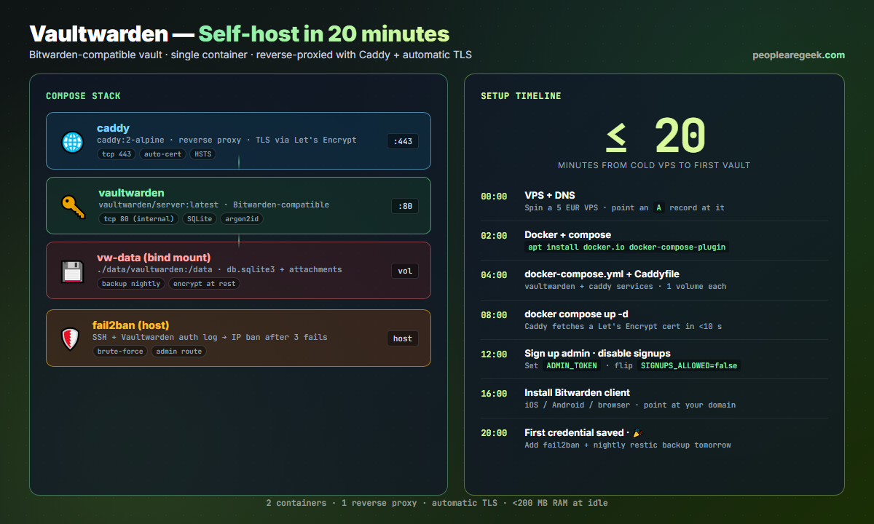Click the party popper emoji after First credential saved
This screenshot has height=524, width=874.
pyautogui.click(x=638, y=433)
